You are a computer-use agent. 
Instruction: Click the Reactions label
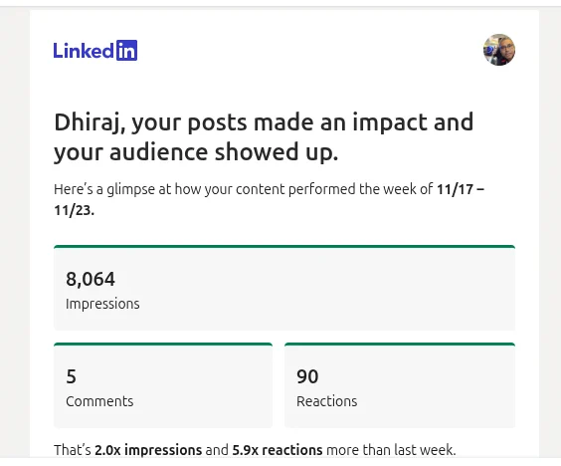pos(326,401)
